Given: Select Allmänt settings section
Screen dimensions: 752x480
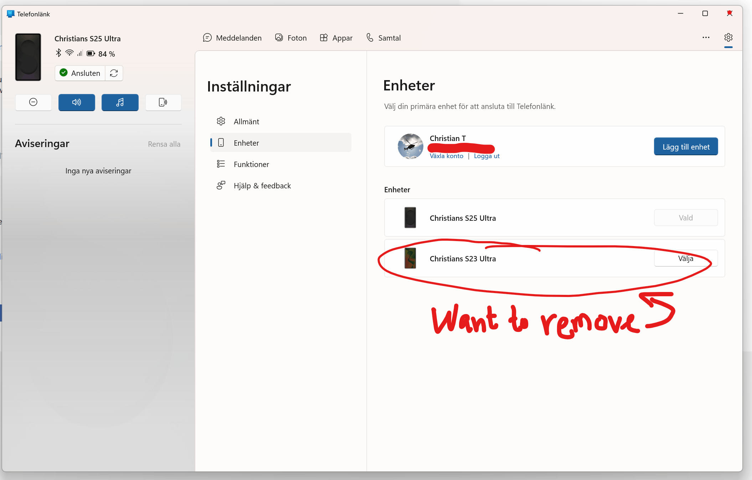Looking at the screenshot, I should tap(281, 121).
